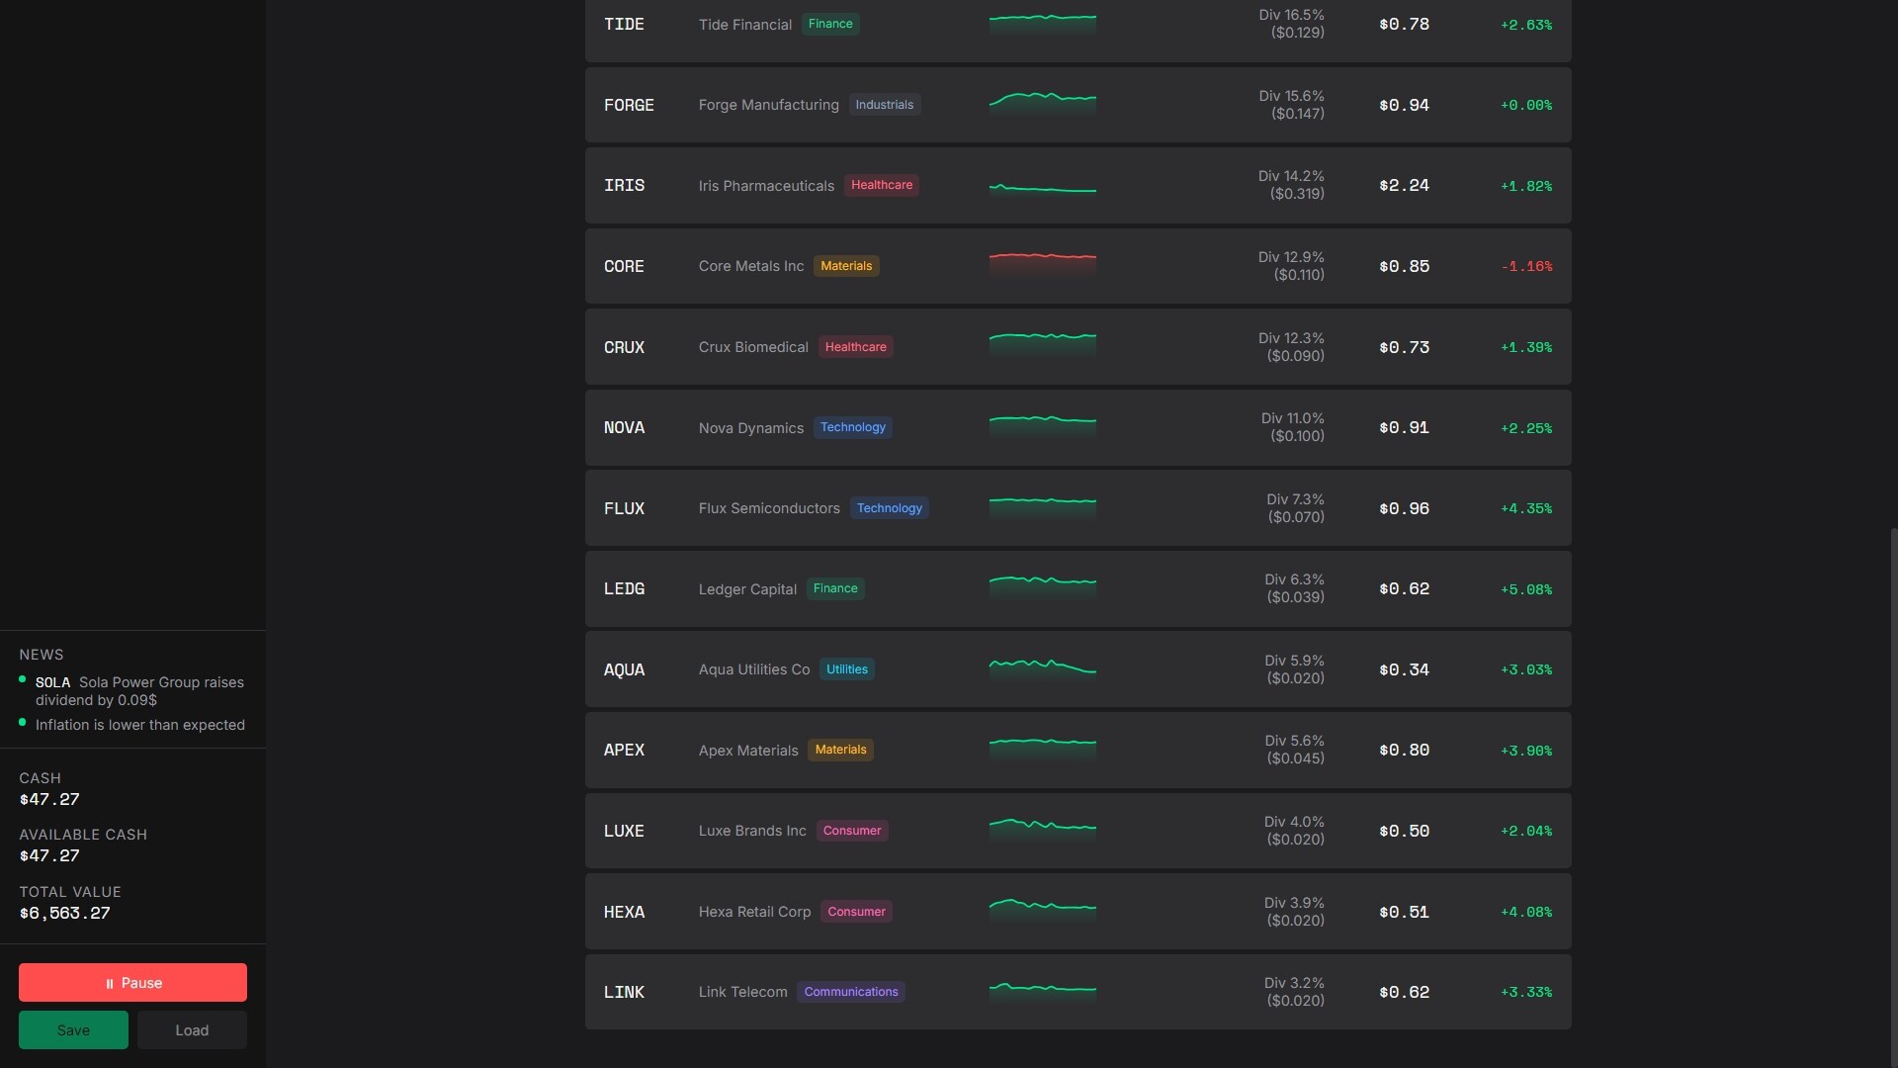Screen dimensions: 1898x1068
Task: Click the Technology tag on Flux Semiconductors
Action: click(x=890, y=508)
